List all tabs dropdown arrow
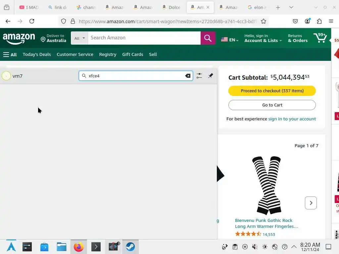The width and height of the screenshot is (339, 254). pyautogui.click(x=291, y=7)
